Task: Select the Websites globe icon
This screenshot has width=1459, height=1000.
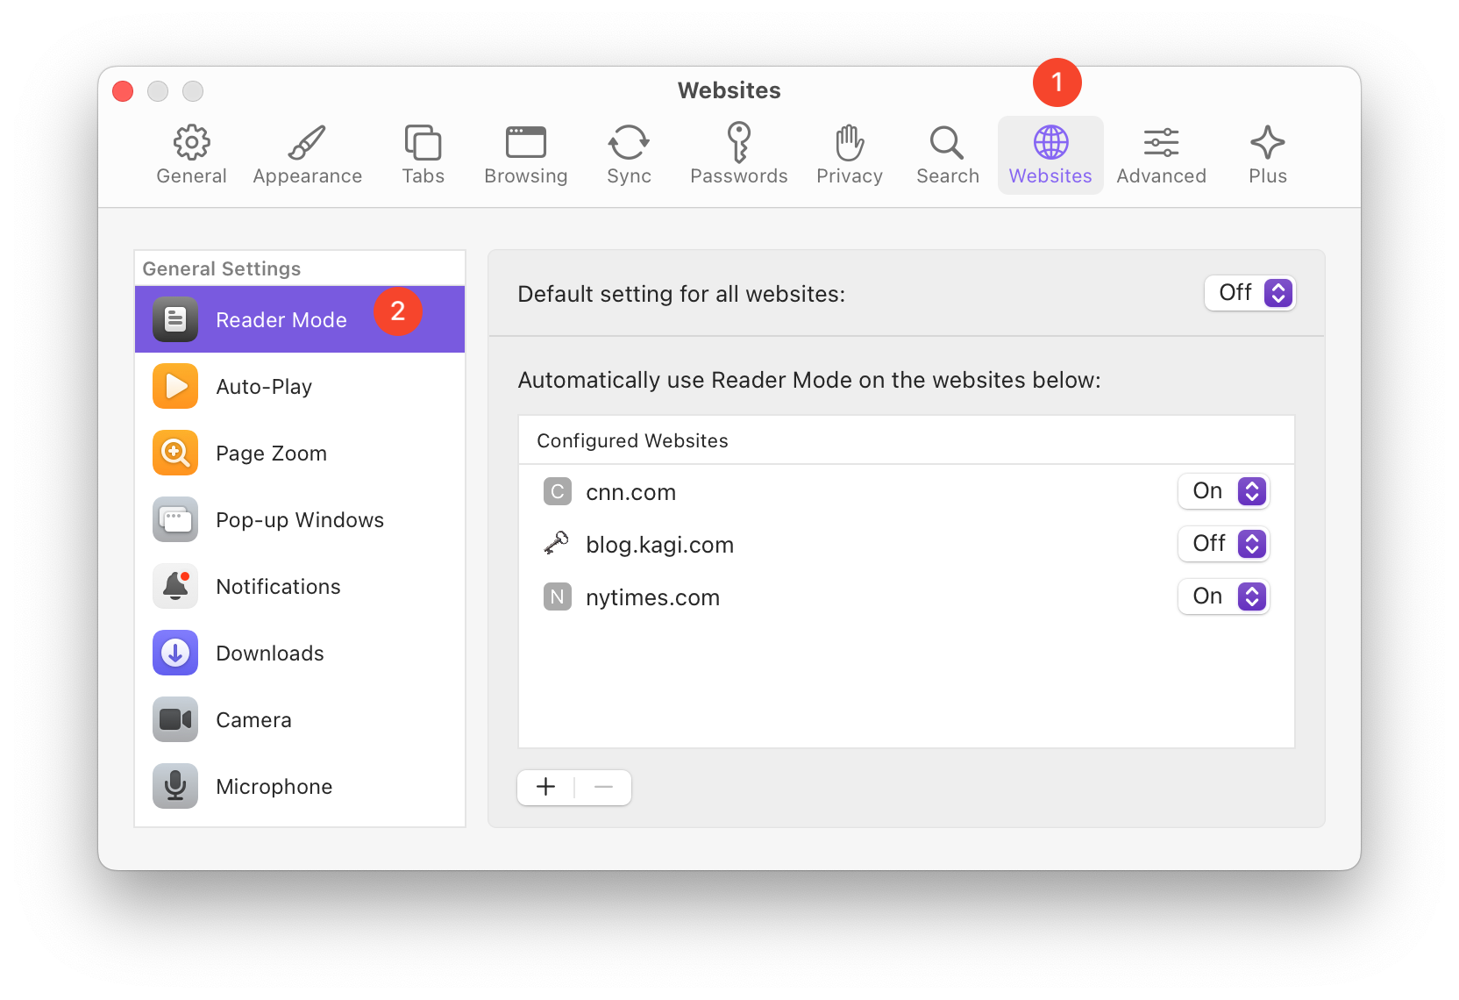Action: [1050, 142]
